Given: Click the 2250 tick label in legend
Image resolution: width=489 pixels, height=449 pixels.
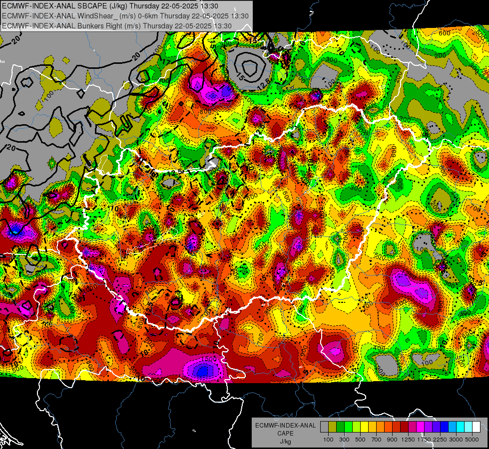Looking at the screenshot, I should (x=440, y=440).
